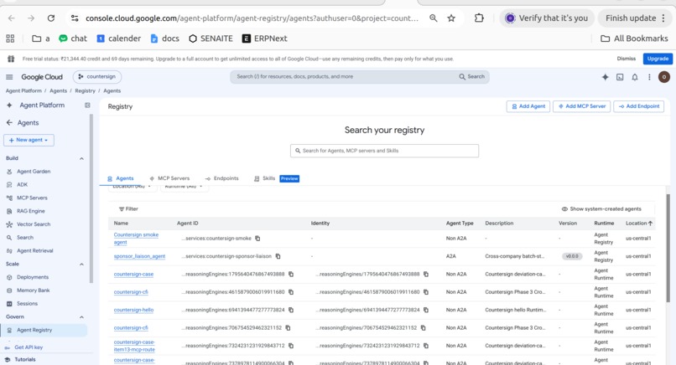Open the zoom magnifier icon in the address bar
This screenshot has height=365, width=676.
[433, 18]
